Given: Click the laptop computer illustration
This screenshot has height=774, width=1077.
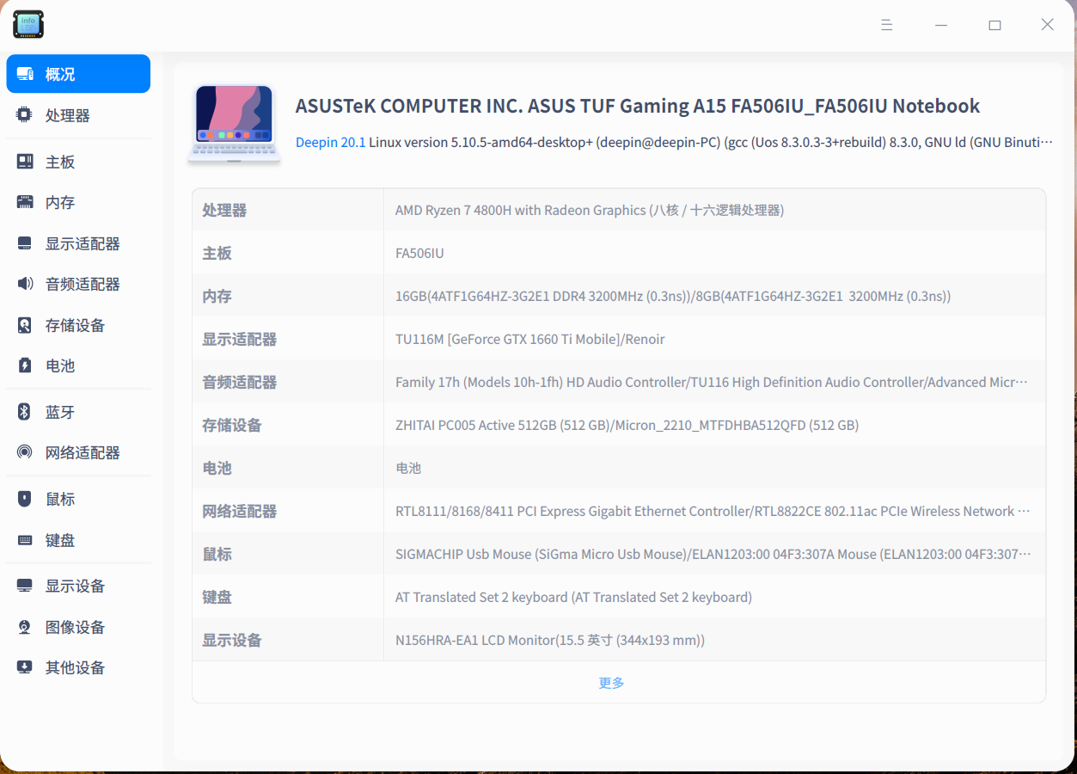Looking at the screenshot, I should click(x=235, y=124).
